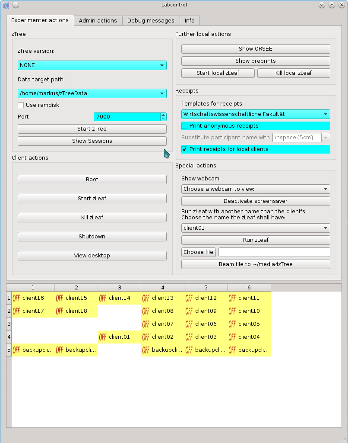This screenshot has height=443, width=348.
Task: Open the Debug messages tab
Action: (x=151, y=20)
